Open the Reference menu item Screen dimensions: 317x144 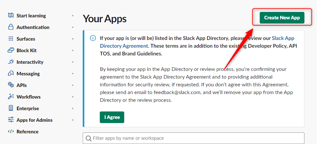pyautogui.click(x=27, y=132)
